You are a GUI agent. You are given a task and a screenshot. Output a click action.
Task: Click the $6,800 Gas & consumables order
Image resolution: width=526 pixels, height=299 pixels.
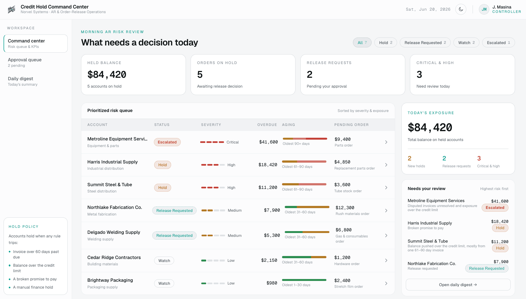[352, 235]
